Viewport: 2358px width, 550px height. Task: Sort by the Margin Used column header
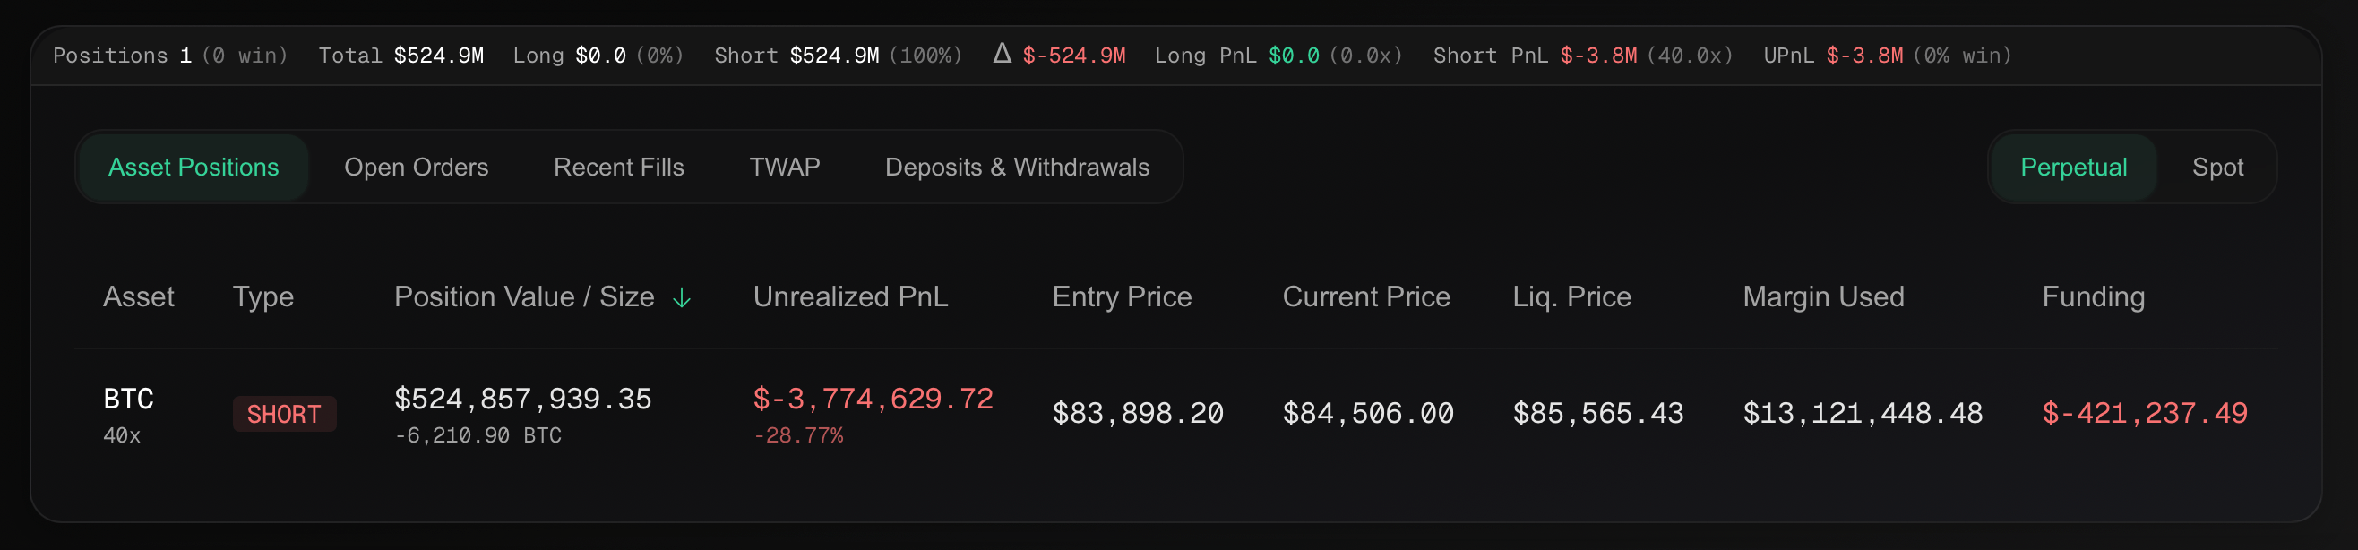pos(1823,297)
